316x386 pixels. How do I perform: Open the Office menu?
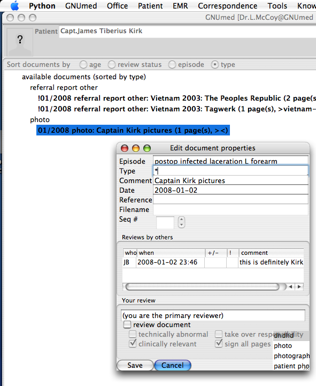click(x=117, y=6)
